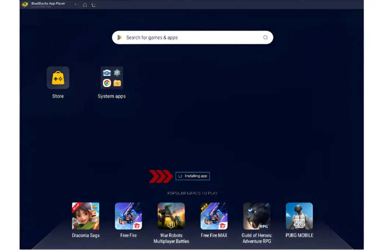Open the Store app
Screen dimensions: 376x250
(58, 78)
